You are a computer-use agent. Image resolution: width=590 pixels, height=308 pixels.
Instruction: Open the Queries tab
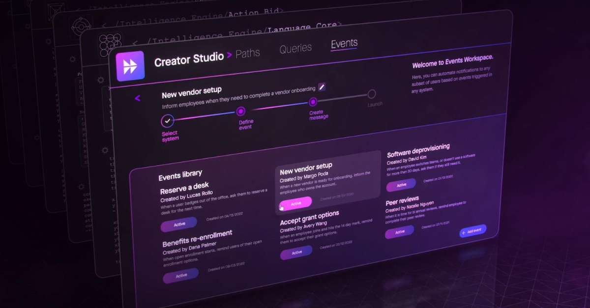[295, 48]
